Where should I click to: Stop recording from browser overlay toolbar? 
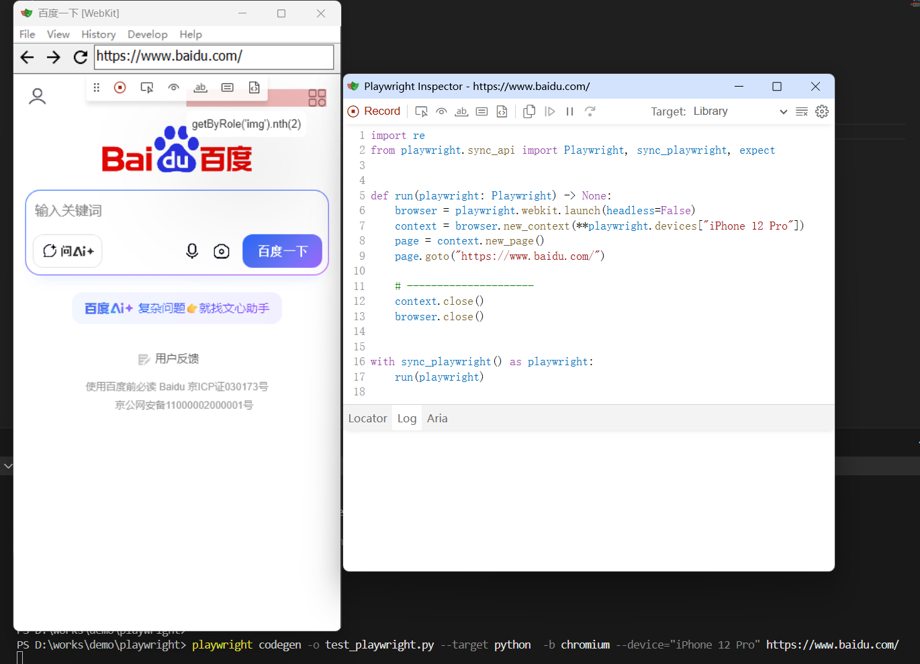click(x=120, y=87)
